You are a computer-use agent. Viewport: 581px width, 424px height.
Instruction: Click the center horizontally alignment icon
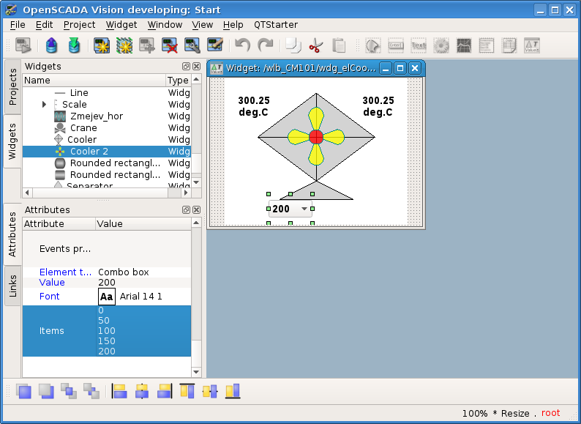tap(142, 391)
